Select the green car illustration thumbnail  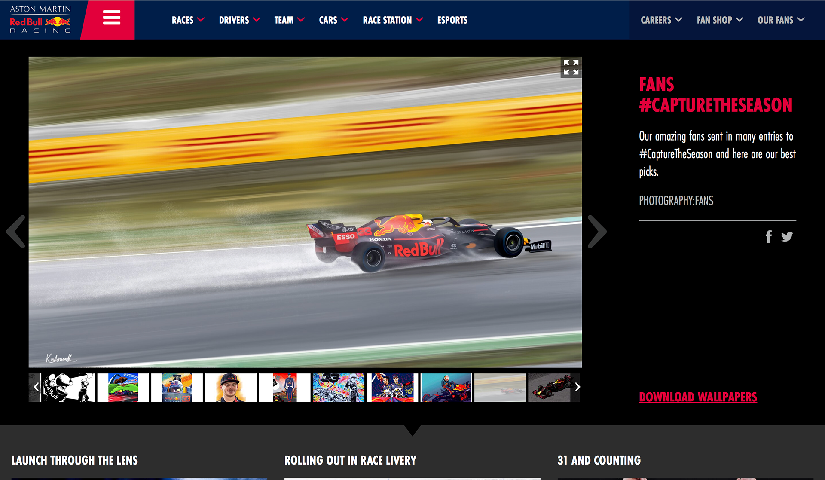pyautogui.click(x=123, y=388)
